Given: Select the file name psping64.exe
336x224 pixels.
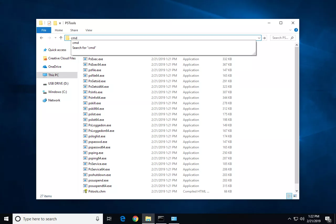Looking at the screenshot, I should coord(97,158).
